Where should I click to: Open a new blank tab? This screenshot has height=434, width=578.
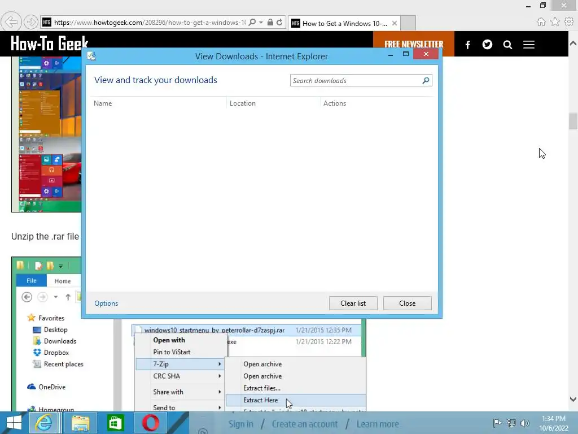408,23
